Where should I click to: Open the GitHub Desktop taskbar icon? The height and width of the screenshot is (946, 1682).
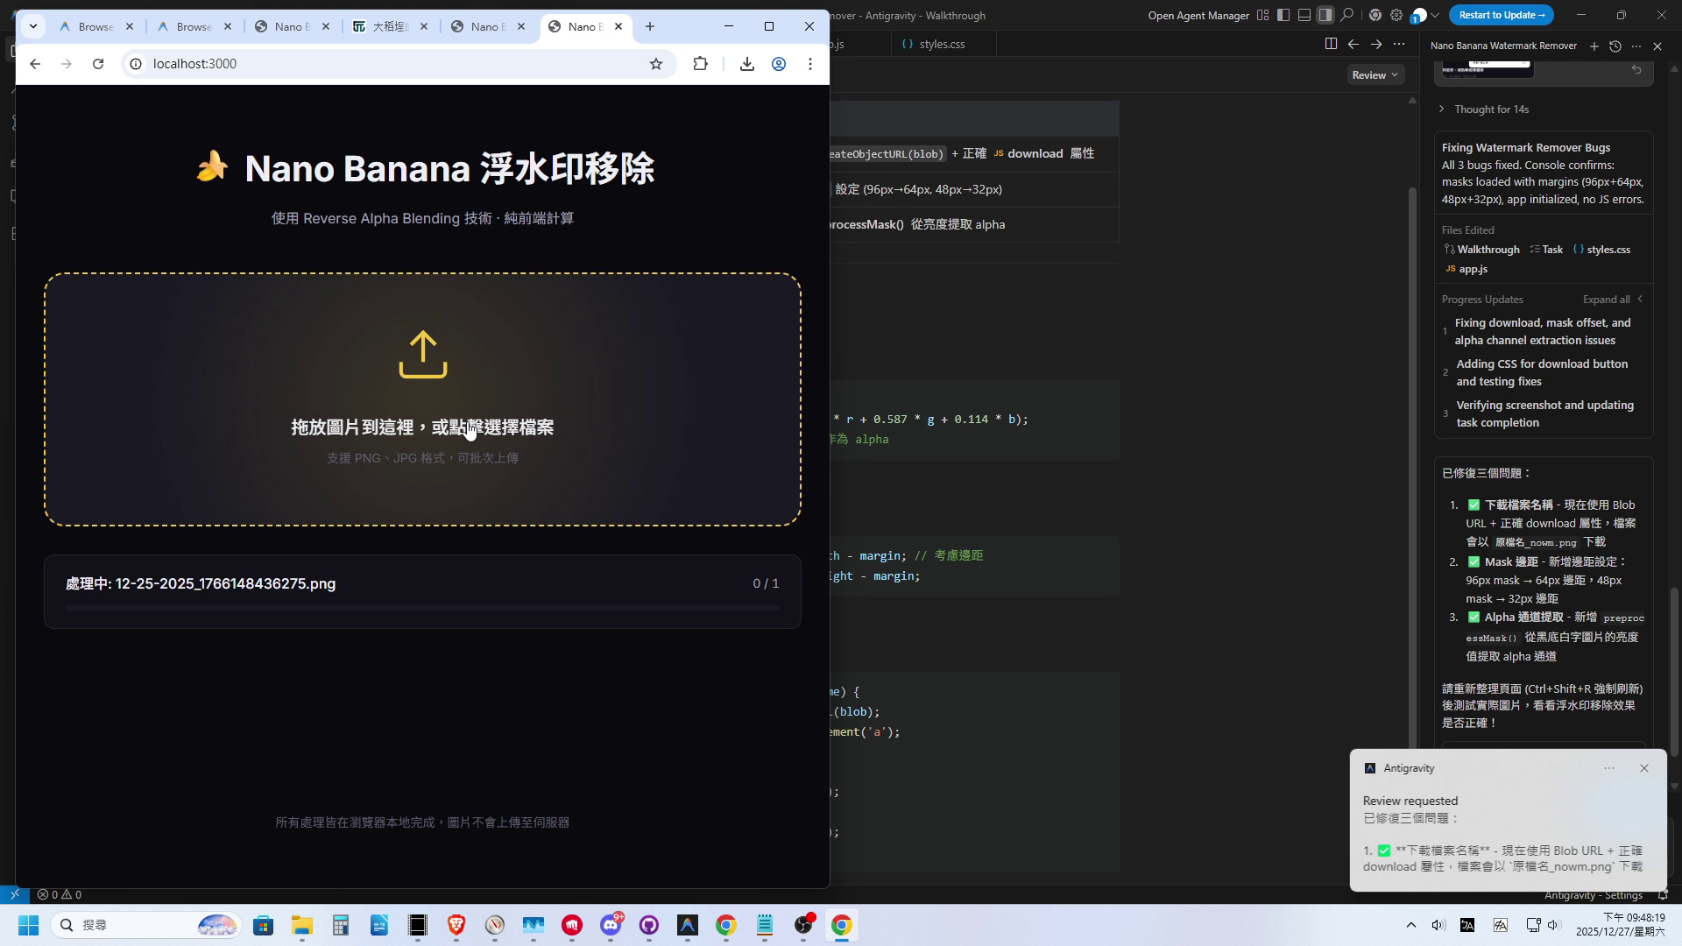649,925
